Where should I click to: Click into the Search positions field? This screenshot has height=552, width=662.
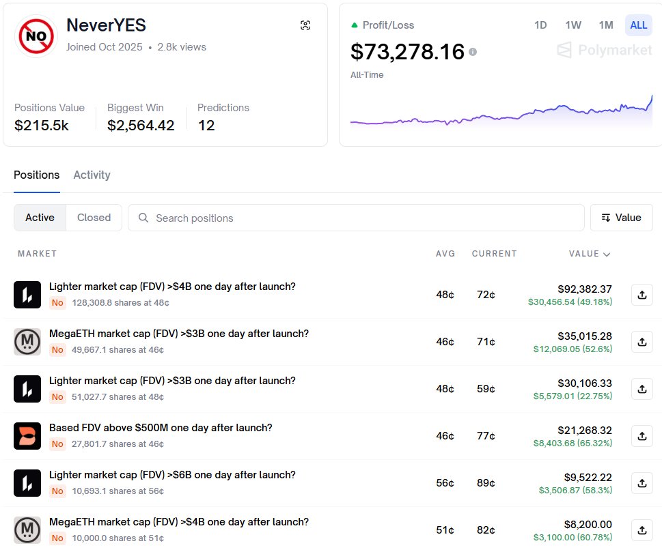click(356, 218)
